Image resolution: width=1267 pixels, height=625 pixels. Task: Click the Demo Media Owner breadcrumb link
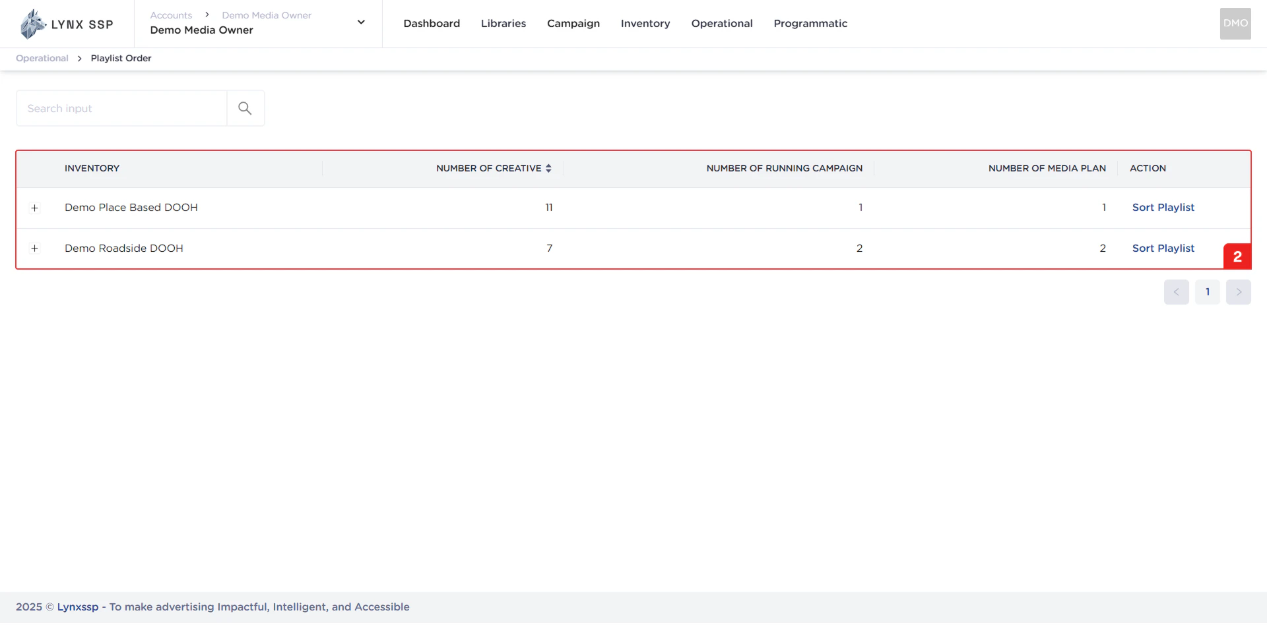tap(267, 15)
